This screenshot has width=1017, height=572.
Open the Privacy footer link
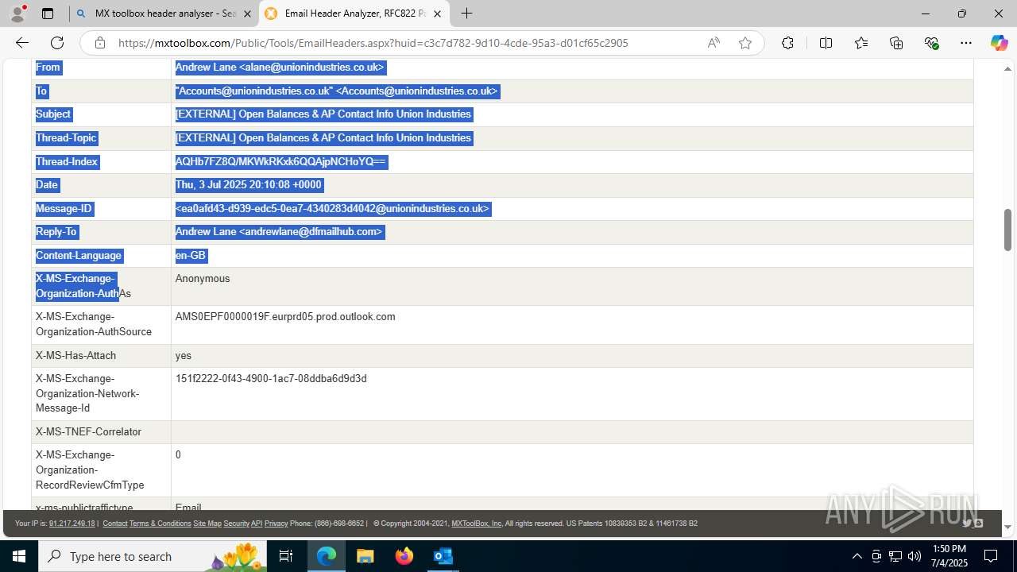click(276, 524)
